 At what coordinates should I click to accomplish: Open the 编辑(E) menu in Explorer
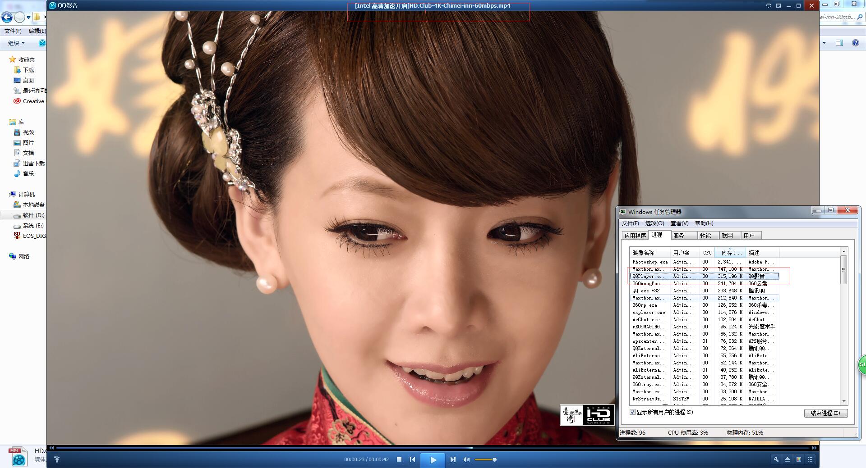(37, 31)
